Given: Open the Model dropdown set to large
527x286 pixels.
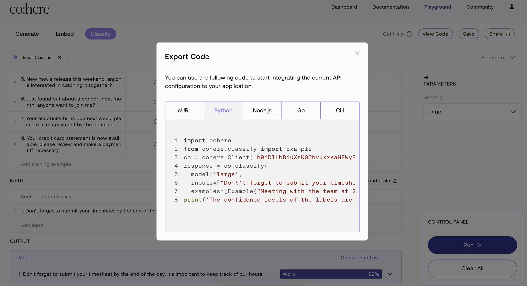Looking at the screenshot, I should click(472, 112).
